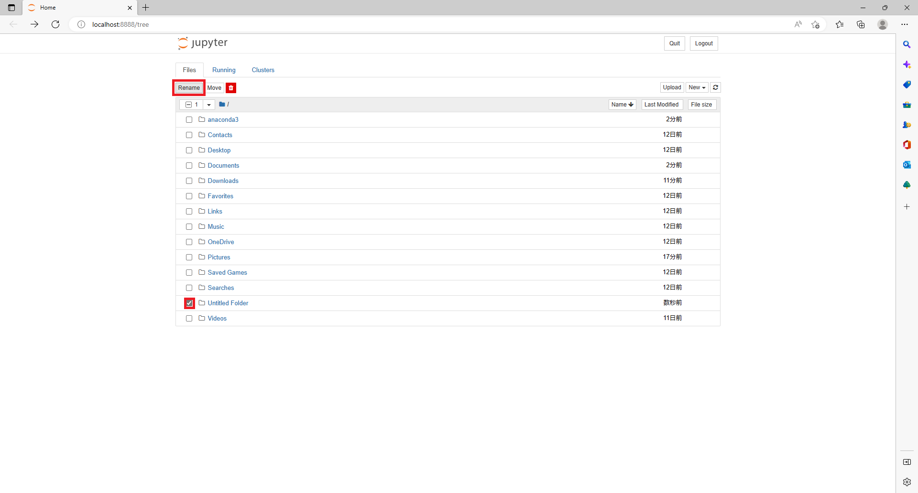Open the Shopping tag sidebar icon

(x=907, y=85)
